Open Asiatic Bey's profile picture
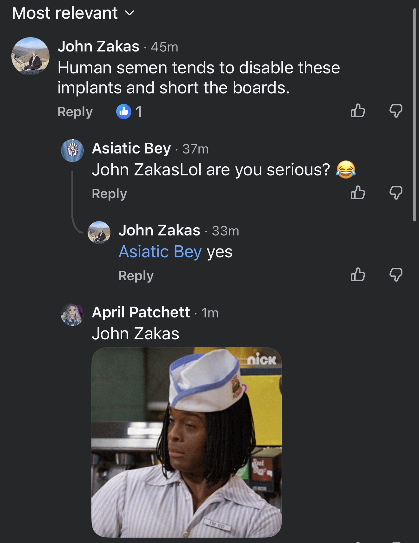 (x=72, y=151)
